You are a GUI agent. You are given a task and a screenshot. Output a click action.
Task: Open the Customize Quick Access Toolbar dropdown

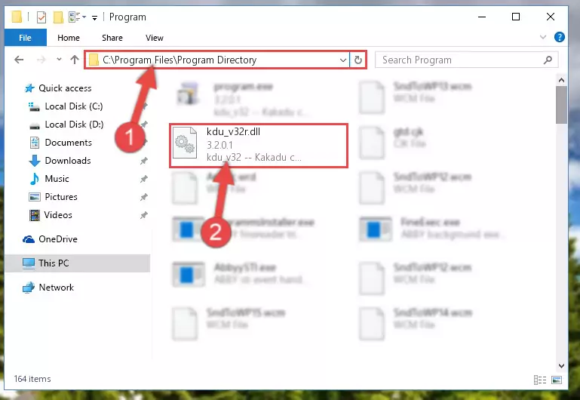[94, 17]
